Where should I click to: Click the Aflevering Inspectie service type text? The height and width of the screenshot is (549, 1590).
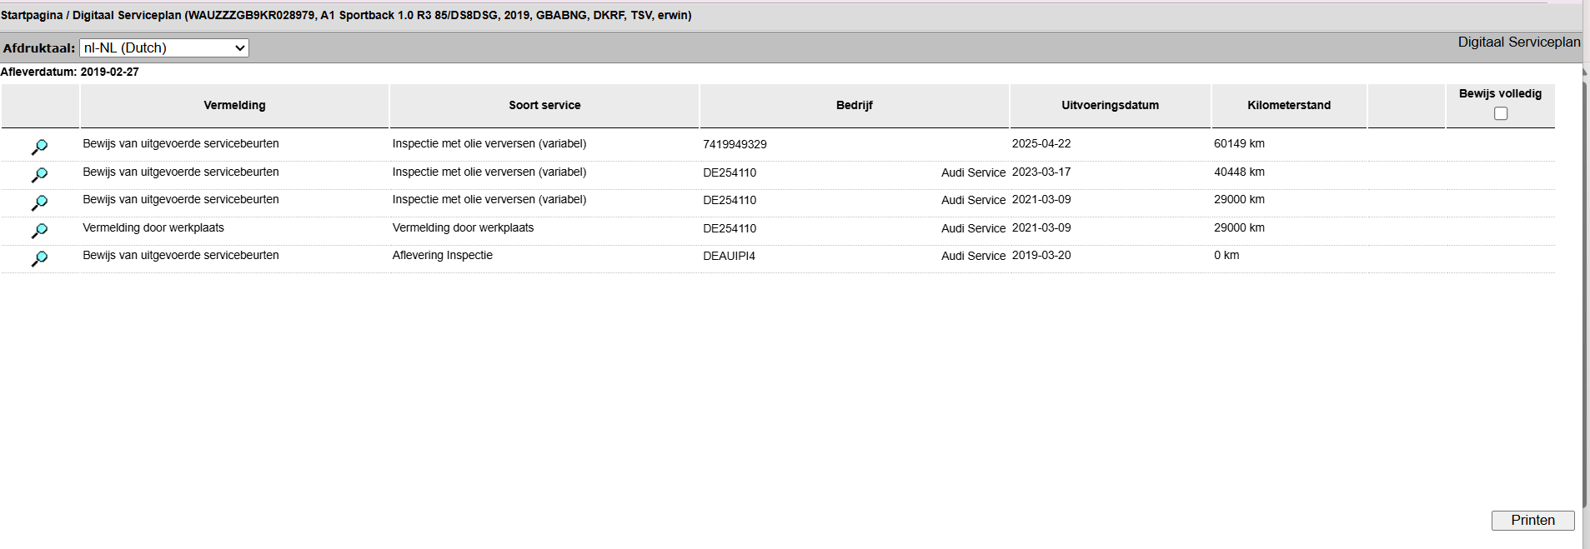click(x=442, y=255)
